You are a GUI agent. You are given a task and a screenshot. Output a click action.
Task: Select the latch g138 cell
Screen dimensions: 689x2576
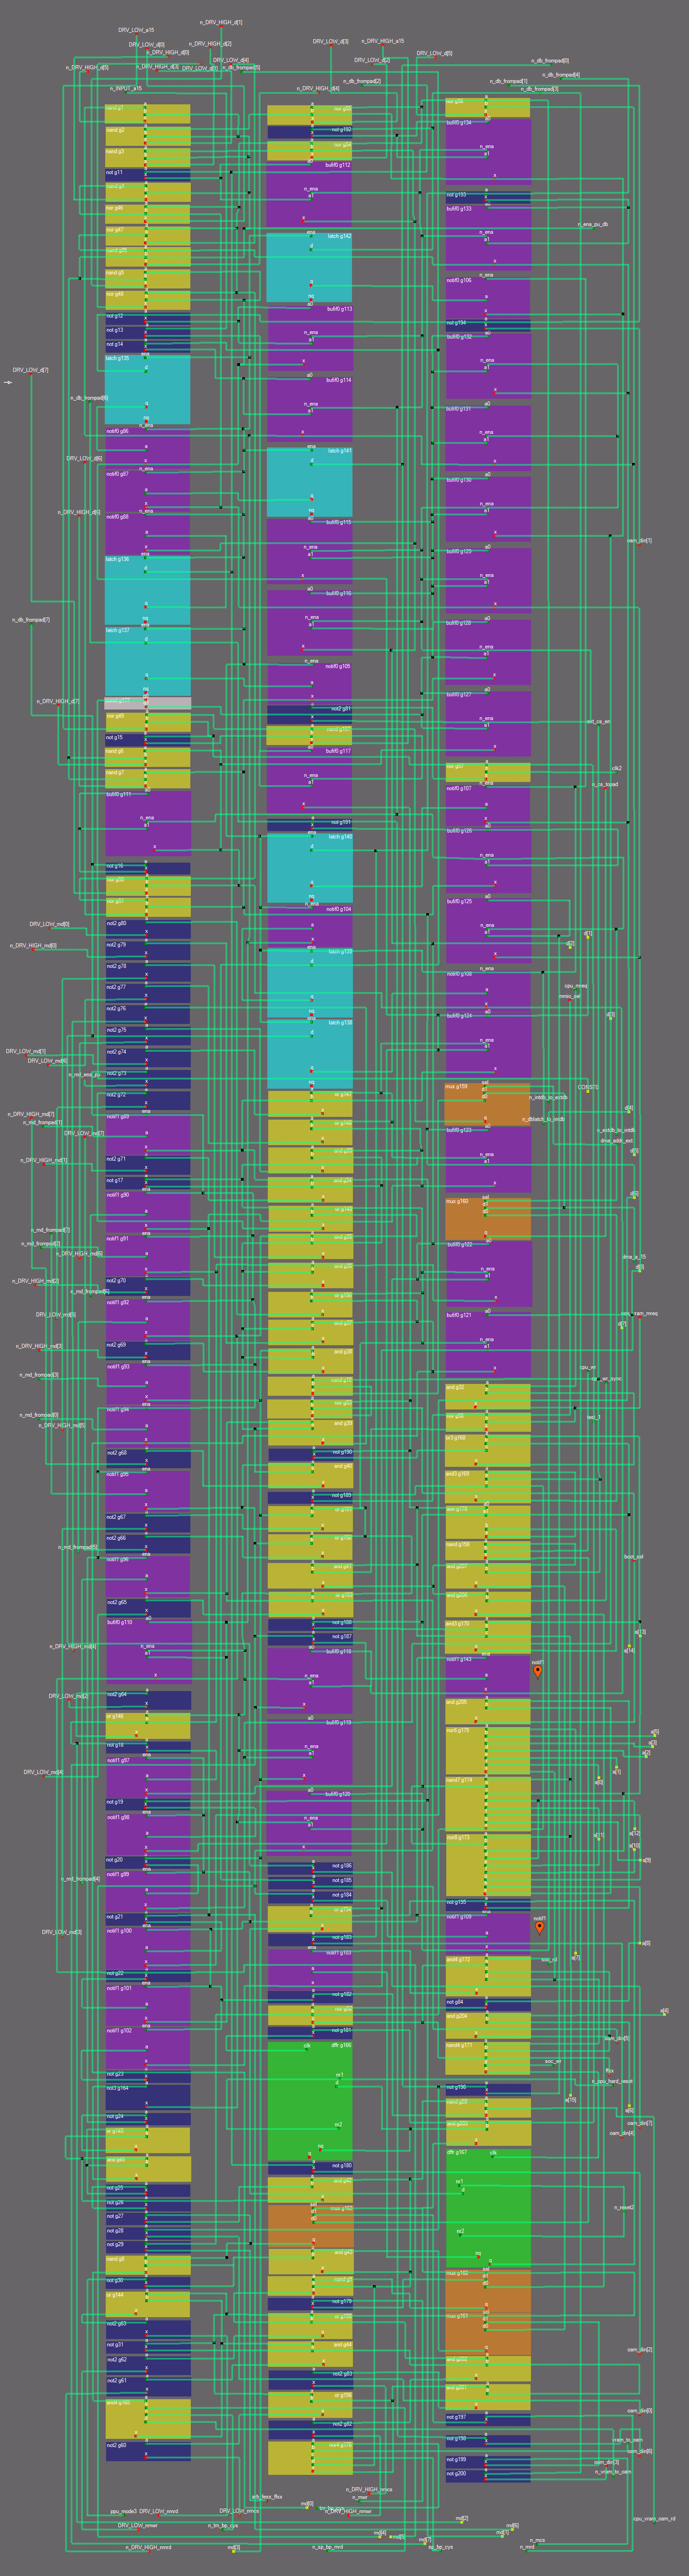(x=309, y=1054)
